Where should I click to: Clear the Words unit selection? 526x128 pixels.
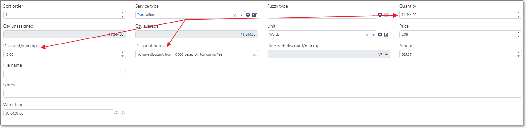[367, 35]
